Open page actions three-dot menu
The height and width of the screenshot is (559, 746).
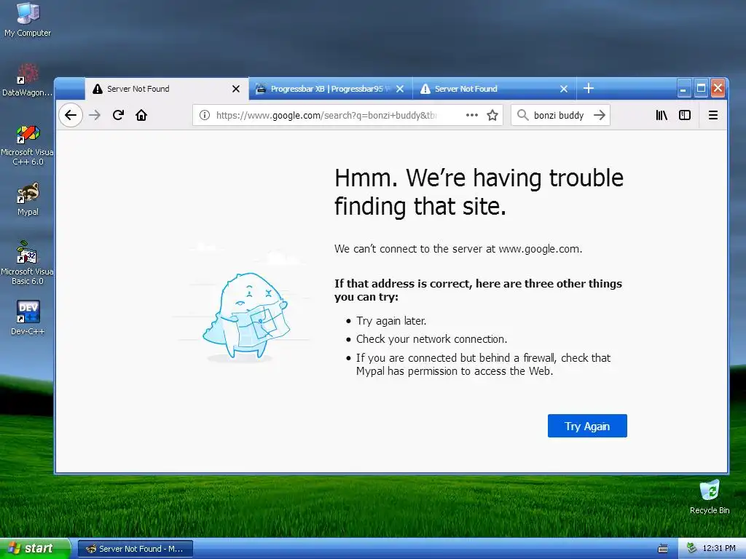[471, 115]
